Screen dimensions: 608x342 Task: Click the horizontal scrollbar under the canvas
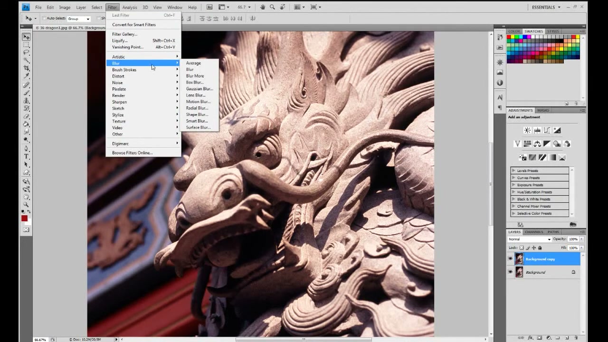point(304,339)
